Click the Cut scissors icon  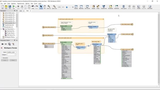tap(22, 7)
